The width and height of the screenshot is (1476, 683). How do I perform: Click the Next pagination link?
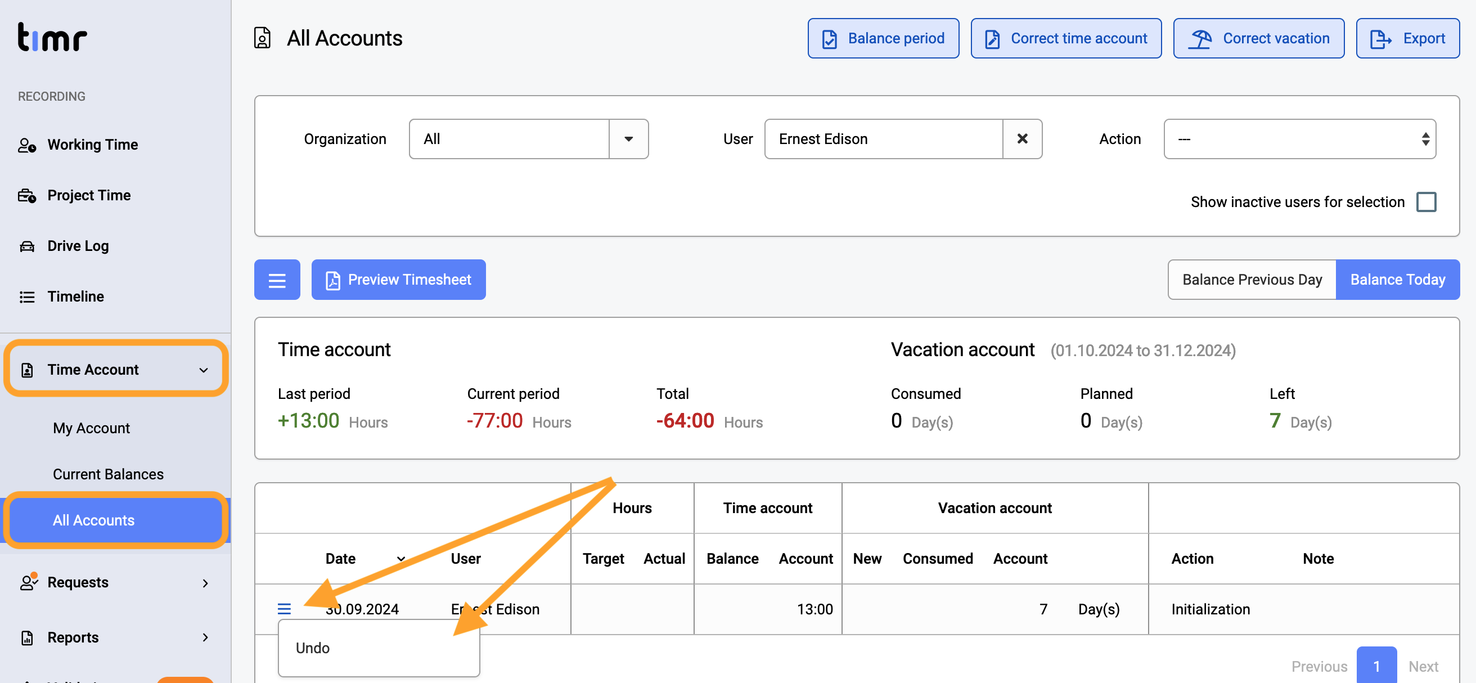(x=1423, y=666)
